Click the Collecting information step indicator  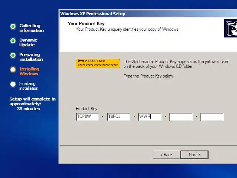[x=13, y=26]
